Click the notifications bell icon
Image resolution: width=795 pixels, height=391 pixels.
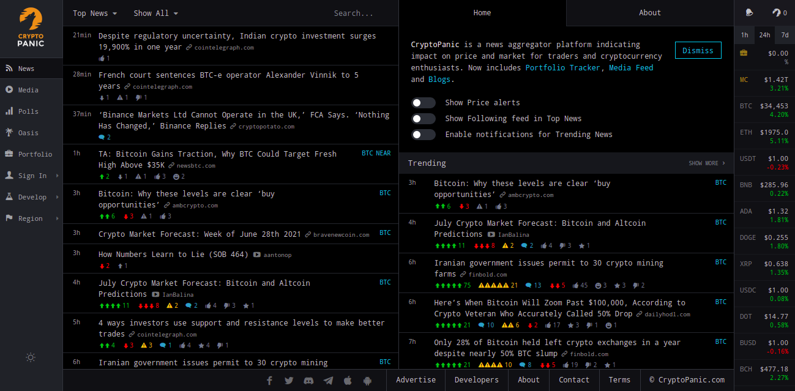click(x=749, y=12)
